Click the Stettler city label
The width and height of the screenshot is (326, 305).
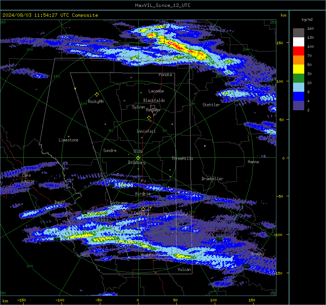point(211,105)
